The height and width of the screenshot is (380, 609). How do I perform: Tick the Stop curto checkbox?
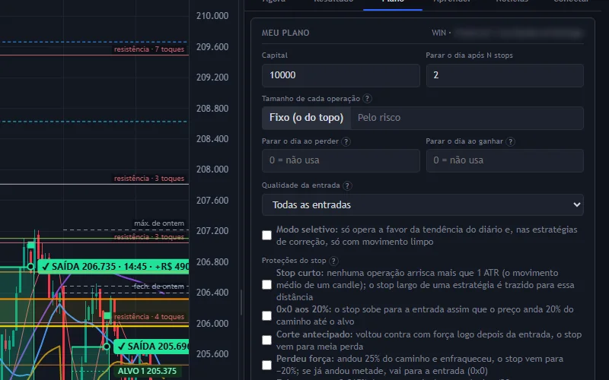pos(267,285)
